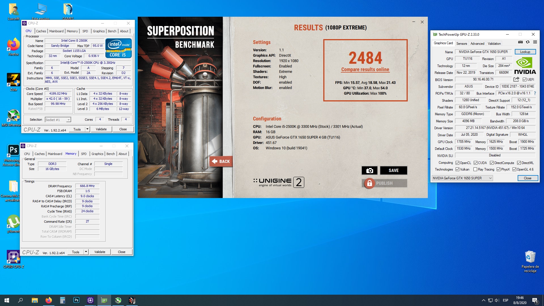The image size is (544, 306).
Task: Click the Core Speed value field in CPU-Z
Action: click(x=58, y=93)
